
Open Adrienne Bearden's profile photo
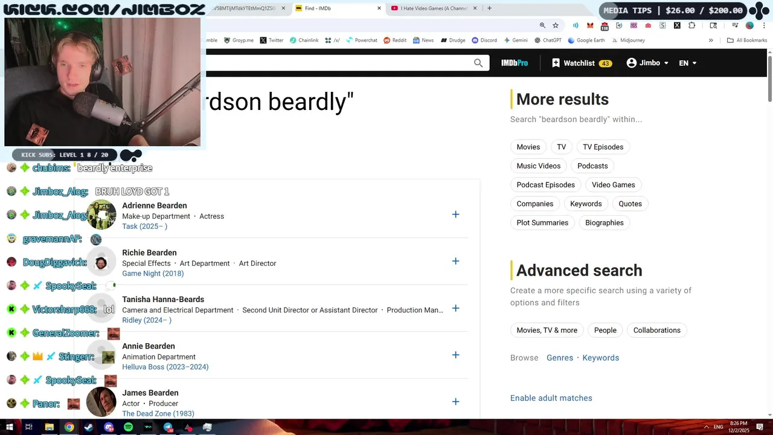click(x=101, y=215)
